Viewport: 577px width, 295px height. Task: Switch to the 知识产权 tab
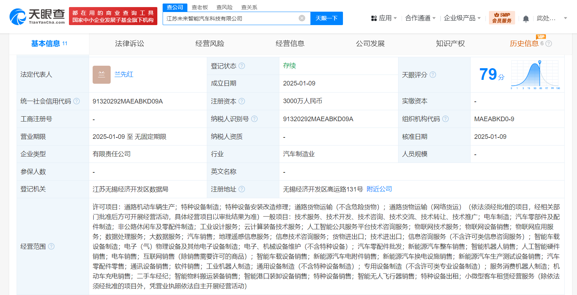click(450, 43)
